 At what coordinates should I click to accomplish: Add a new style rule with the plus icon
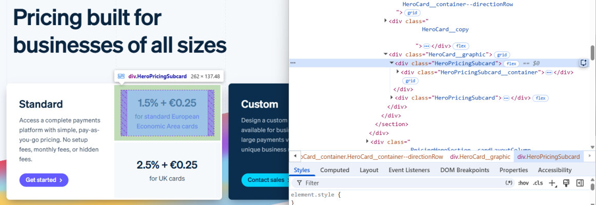(x=552, y=183)
